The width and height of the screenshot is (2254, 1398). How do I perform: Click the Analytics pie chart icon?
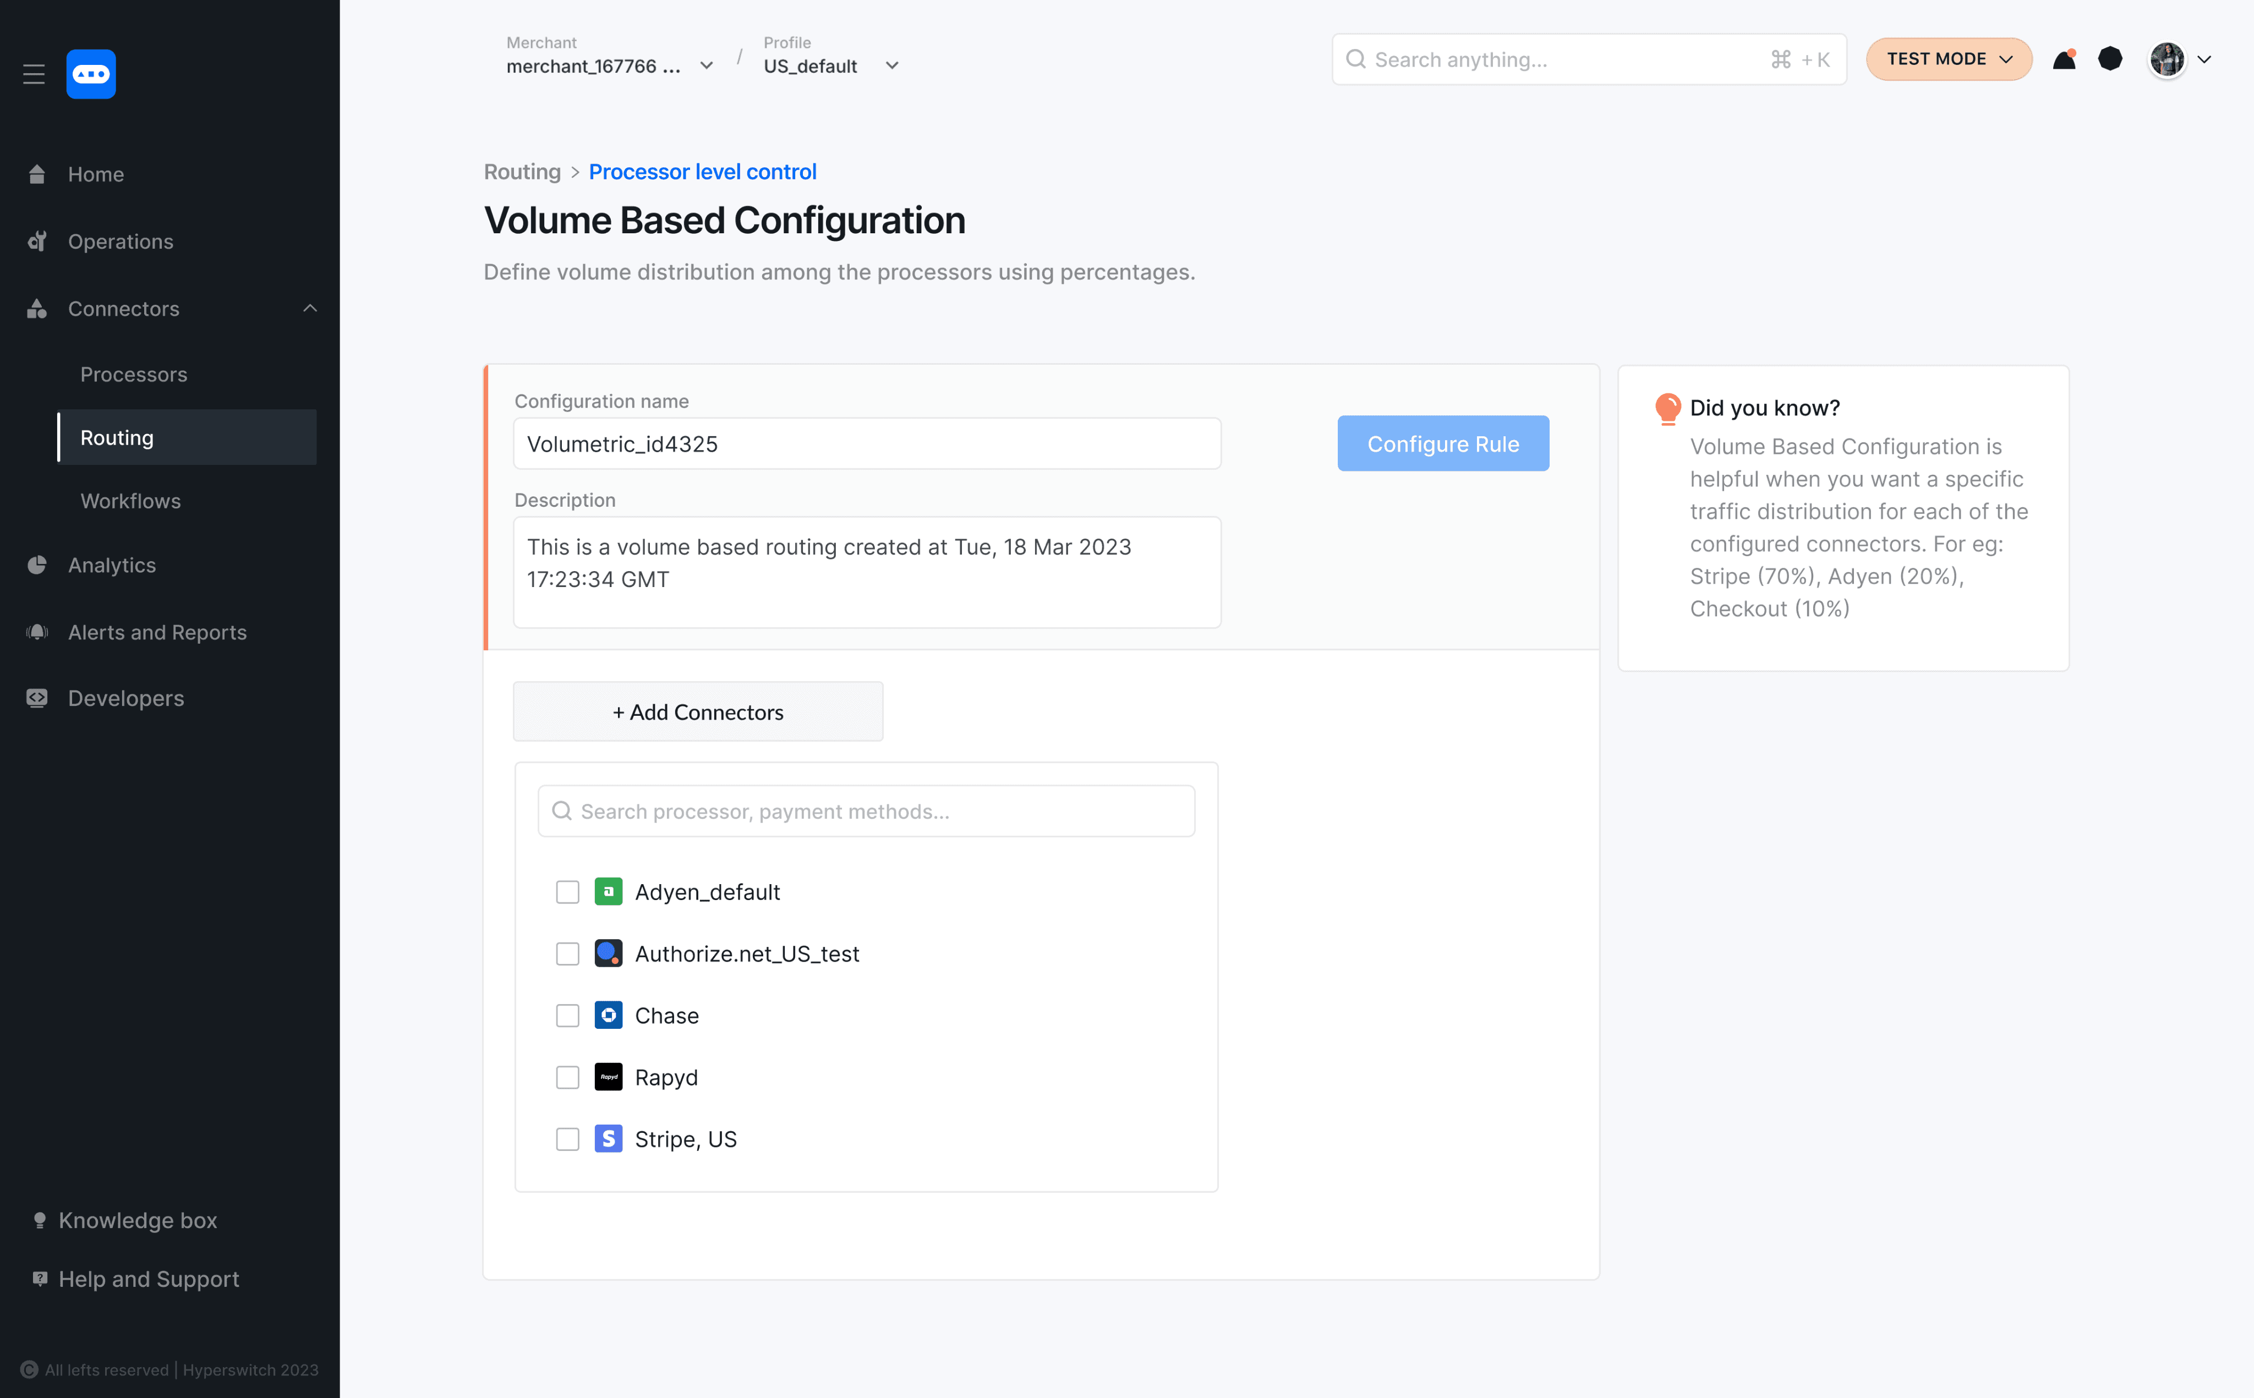37,565
